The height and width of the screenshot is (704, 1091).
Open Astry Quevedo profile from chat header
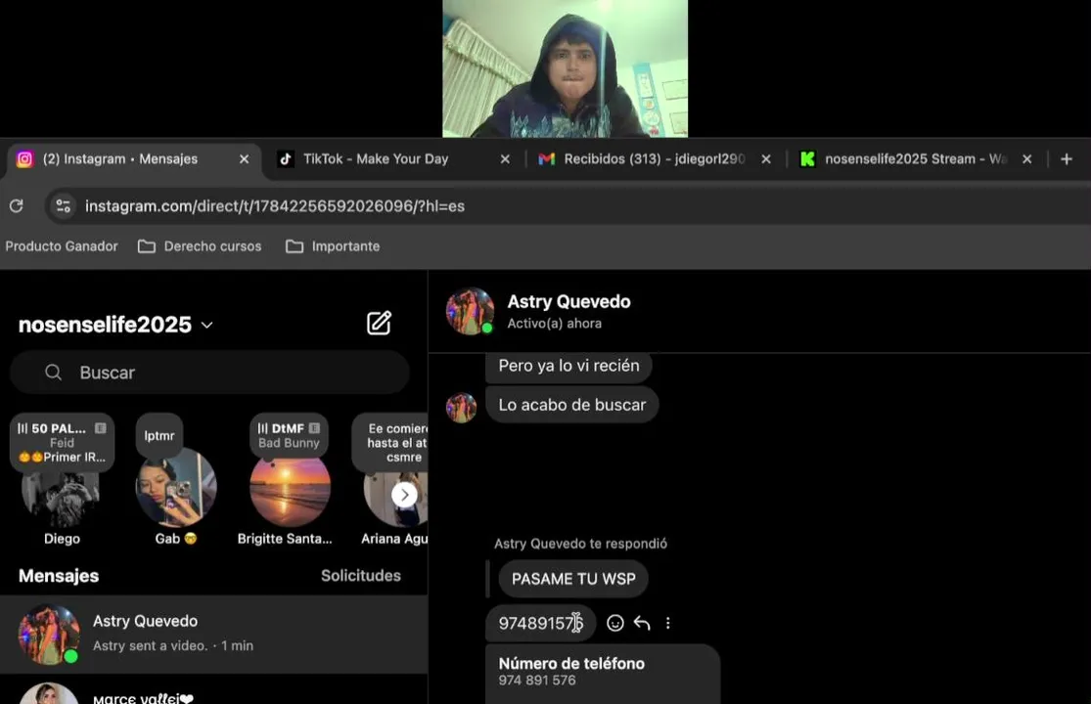point(568,301)
